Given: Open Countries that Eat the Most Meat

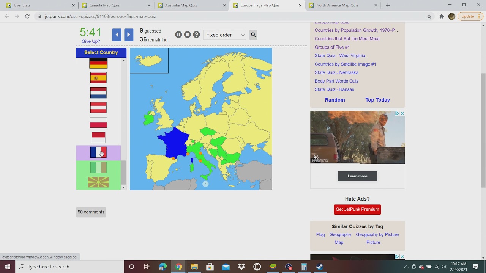Looking at the screenshot, I should pos(347,39).
